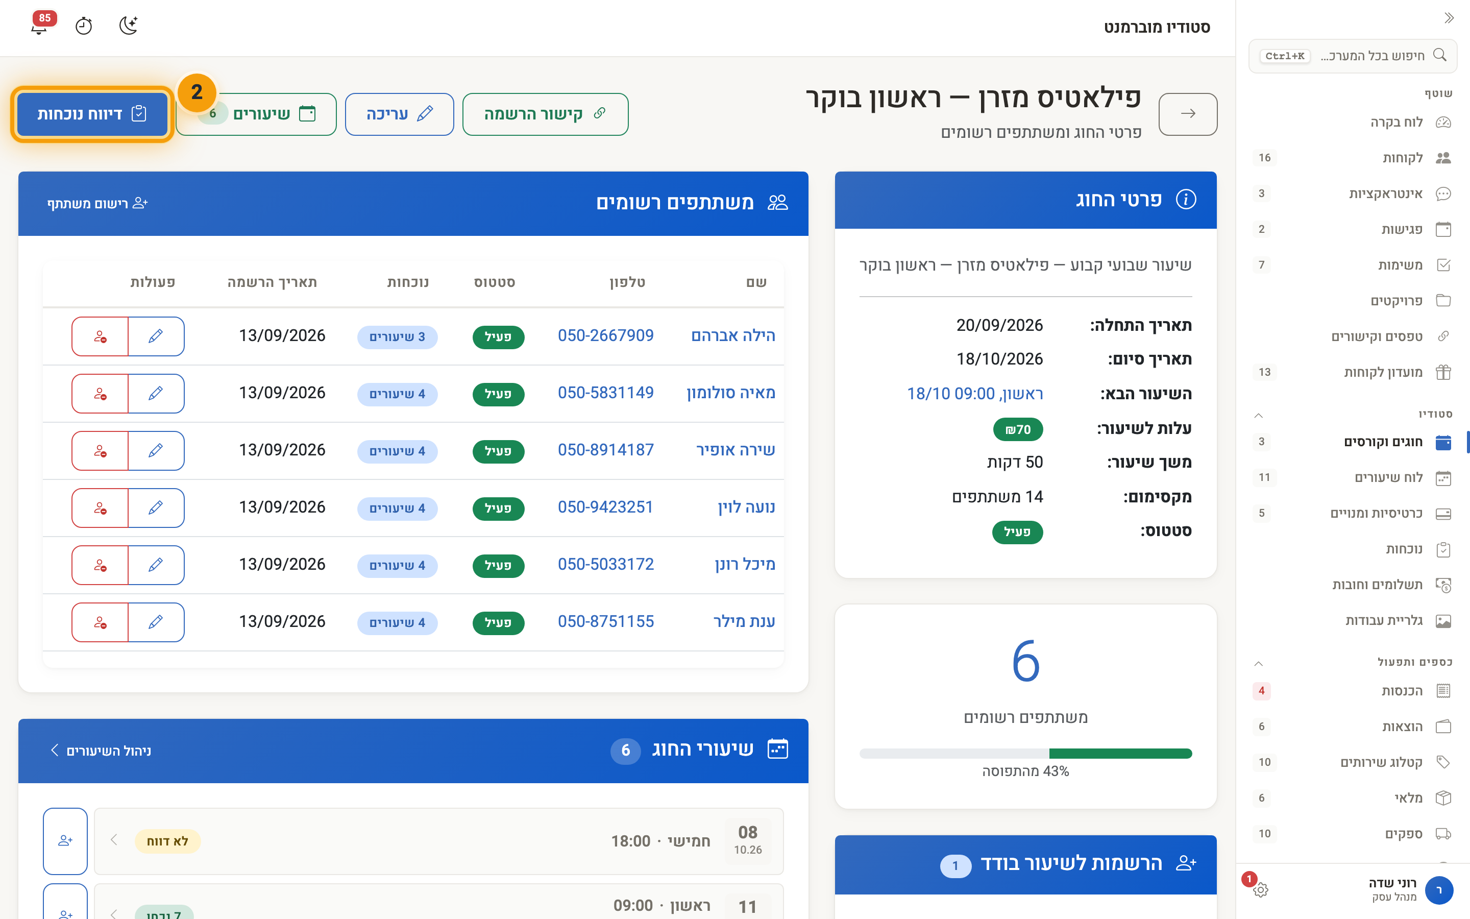
Task: Remove participant הילה אברהם icon
Action: [100, 336]
